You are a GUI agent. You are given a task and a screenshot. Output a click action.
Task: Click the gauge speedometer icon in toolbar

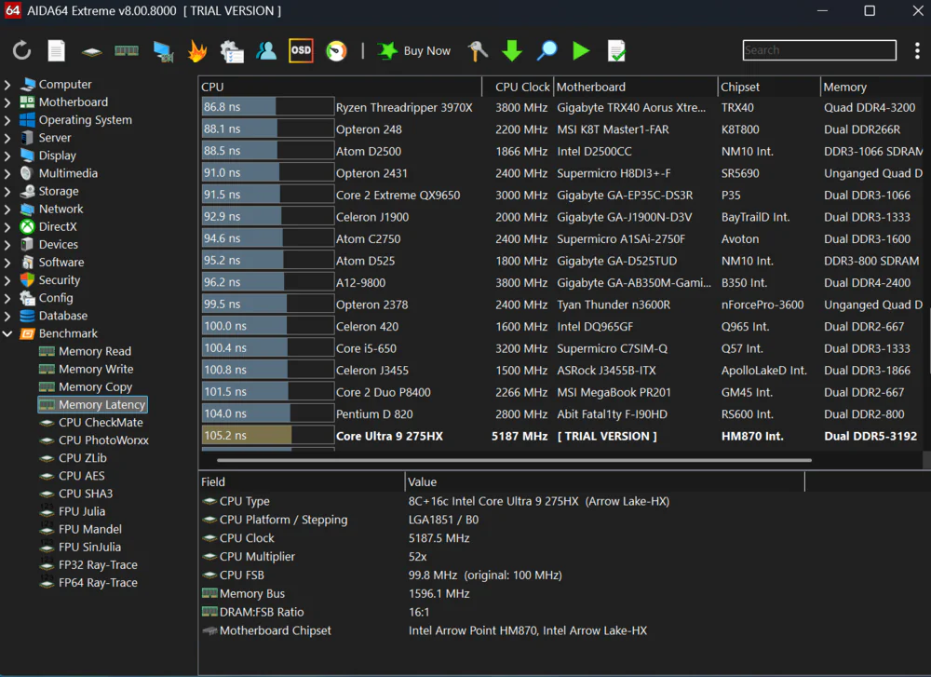(336, 51)
